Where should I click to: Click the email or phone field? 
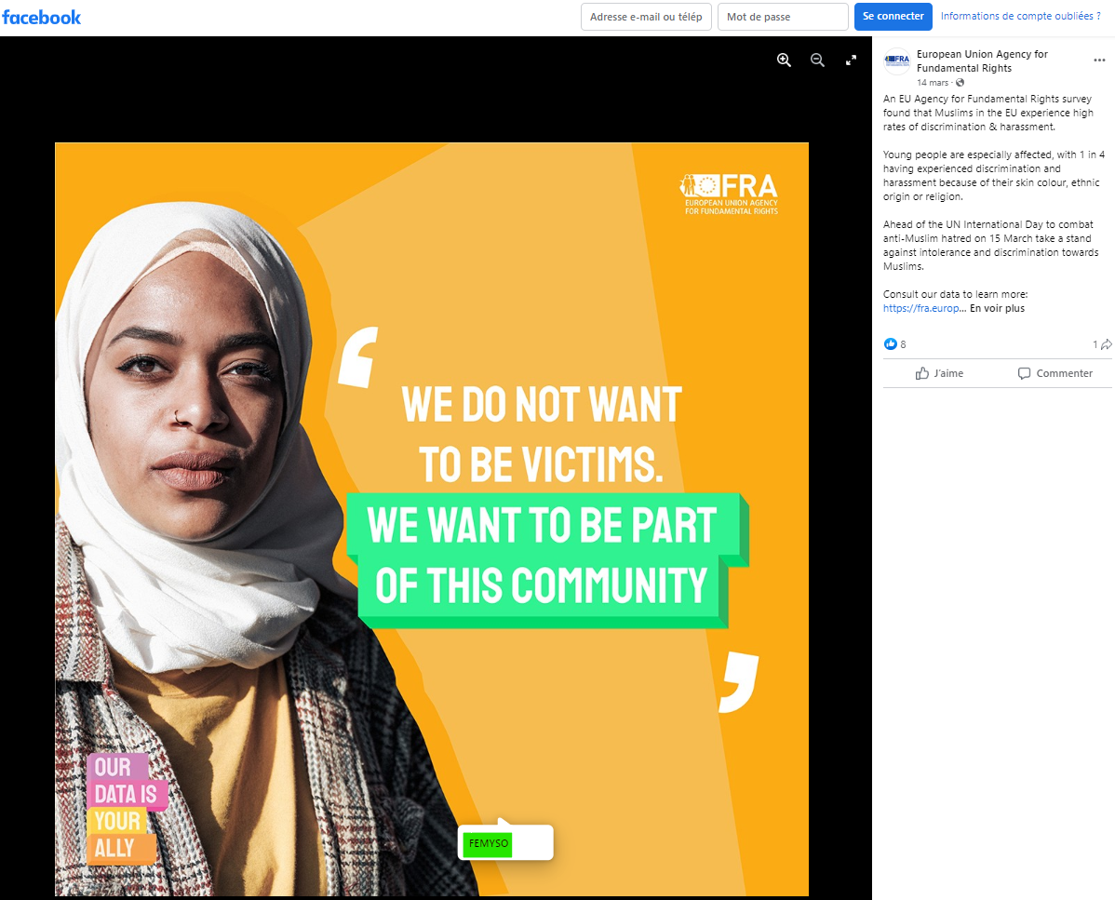point(646,17)
